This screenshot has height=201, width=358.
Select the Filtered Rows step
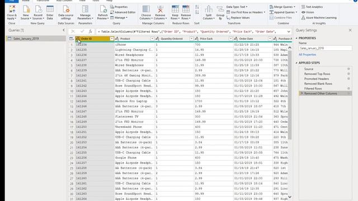(x=313, y=88)
